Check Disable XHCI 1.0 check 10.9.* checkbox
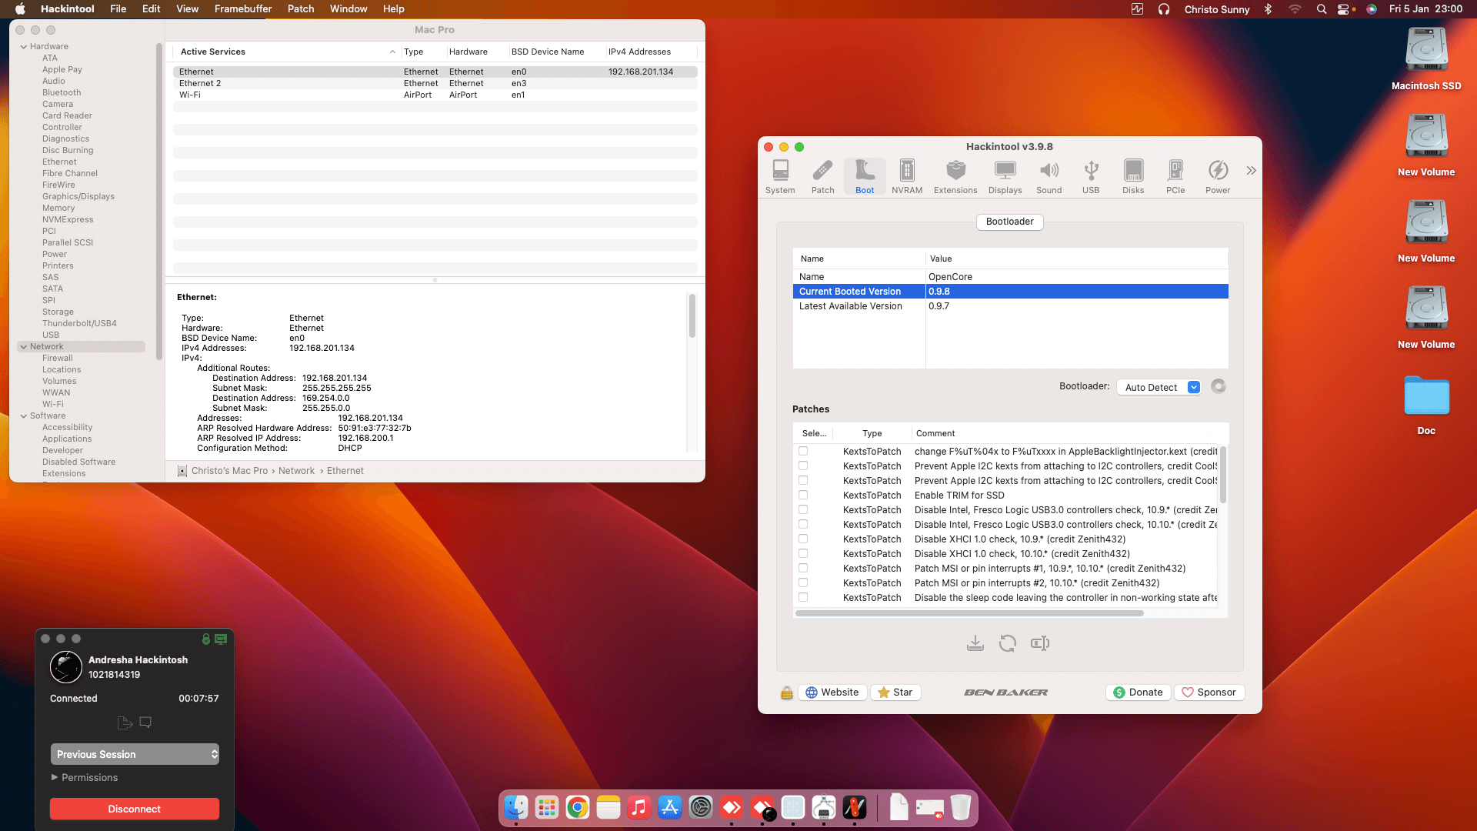Image resolution: width=1477 pixels, height=831 pixels. 803,539
